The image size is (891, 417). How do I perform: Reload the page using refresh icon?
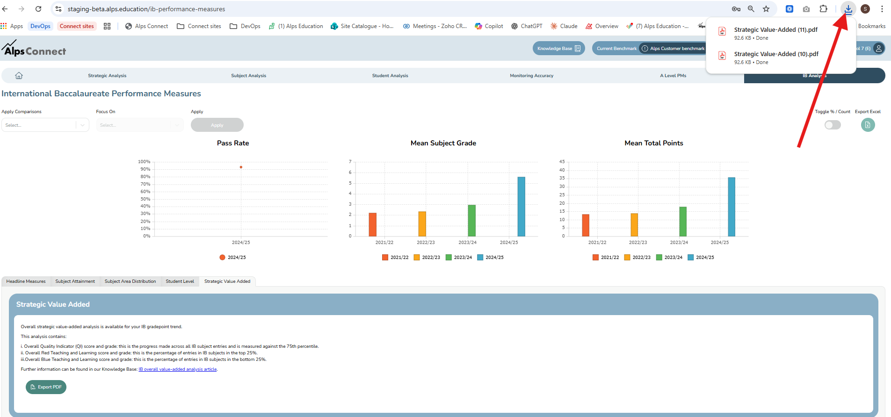pyautogui.click(x=38, y=9)
